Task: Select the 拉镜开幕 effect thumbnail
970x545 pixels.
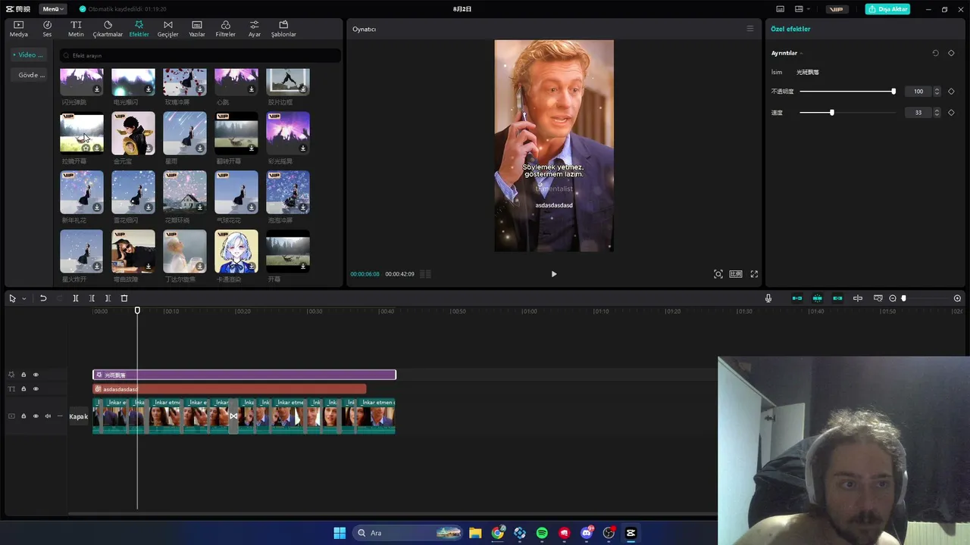Action: [82, 132]
